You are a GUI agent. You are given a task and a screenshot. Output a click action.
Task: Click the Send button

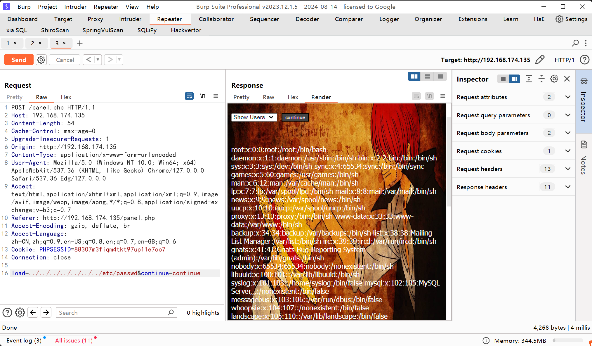(x=19, y=60)
